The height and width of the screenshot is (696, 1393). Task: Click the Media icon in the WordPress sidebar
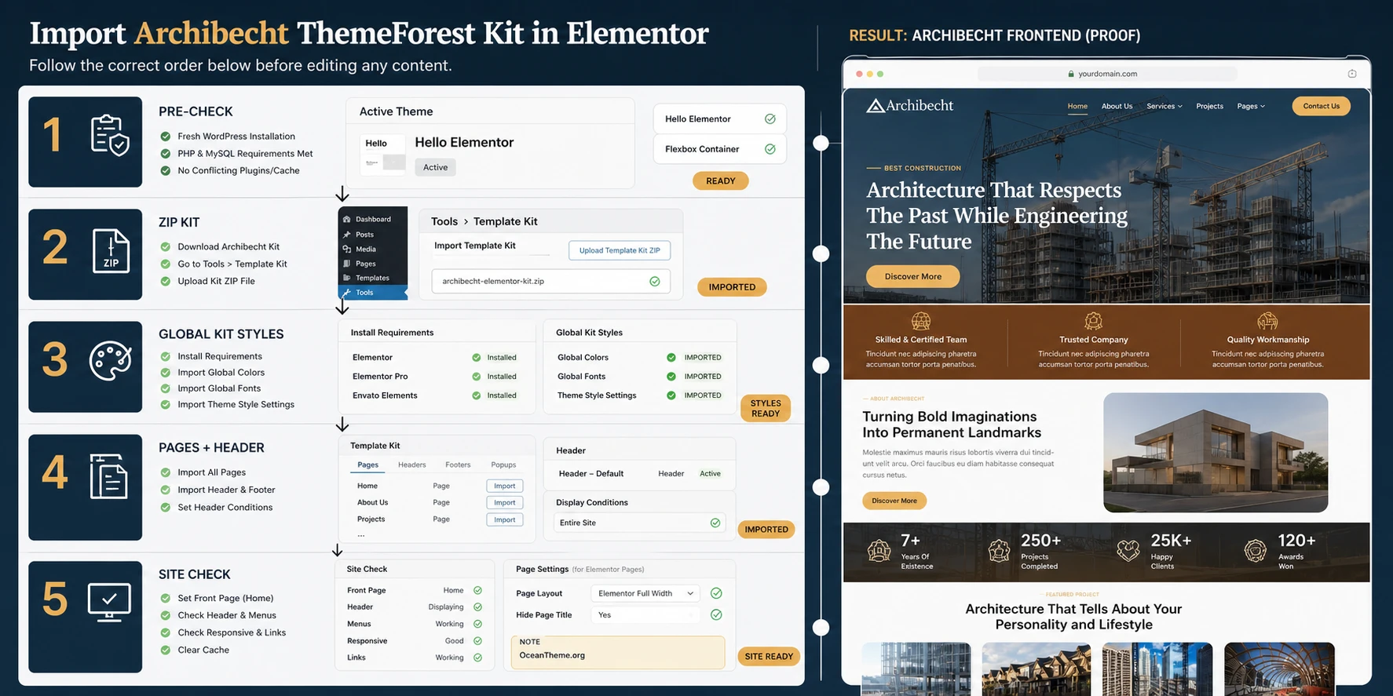[346, 249]
